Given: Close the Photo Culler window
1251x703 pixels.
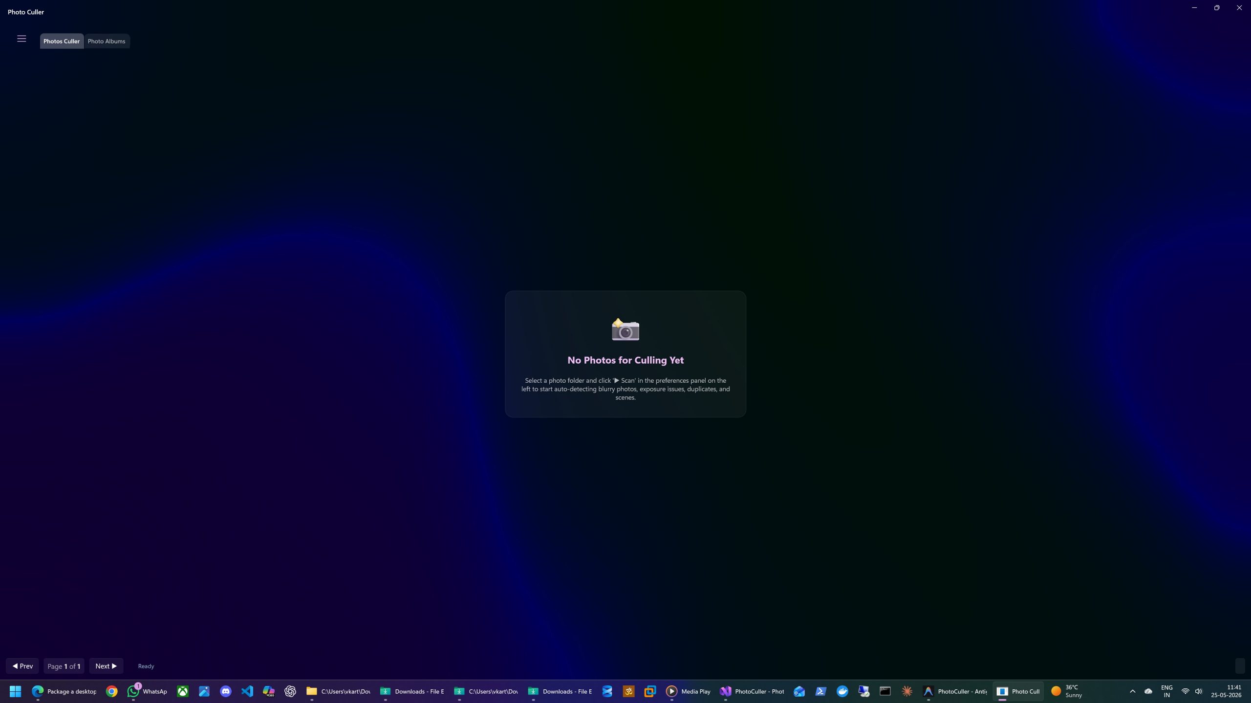Looking at the screenshot, I should [x=1239, y=8].
